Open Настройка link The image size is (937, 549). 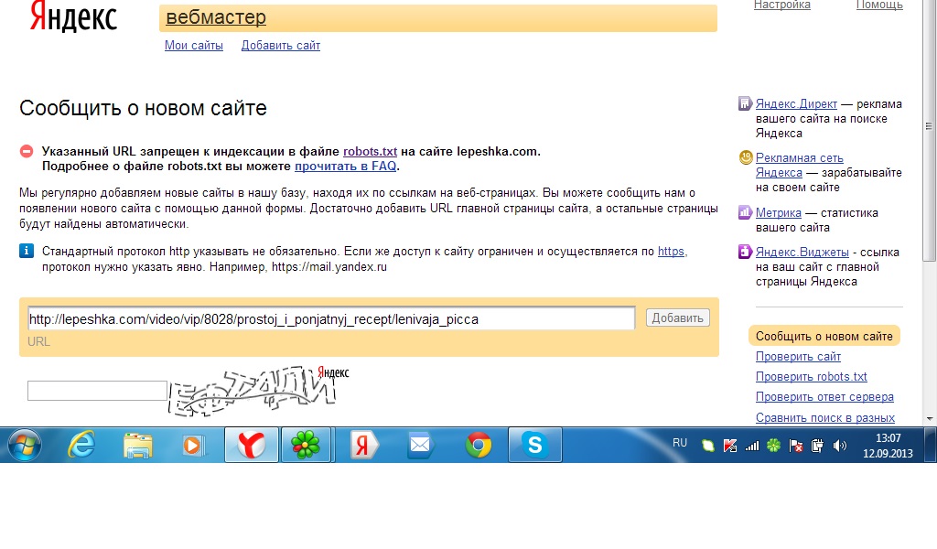pos(781,5)
